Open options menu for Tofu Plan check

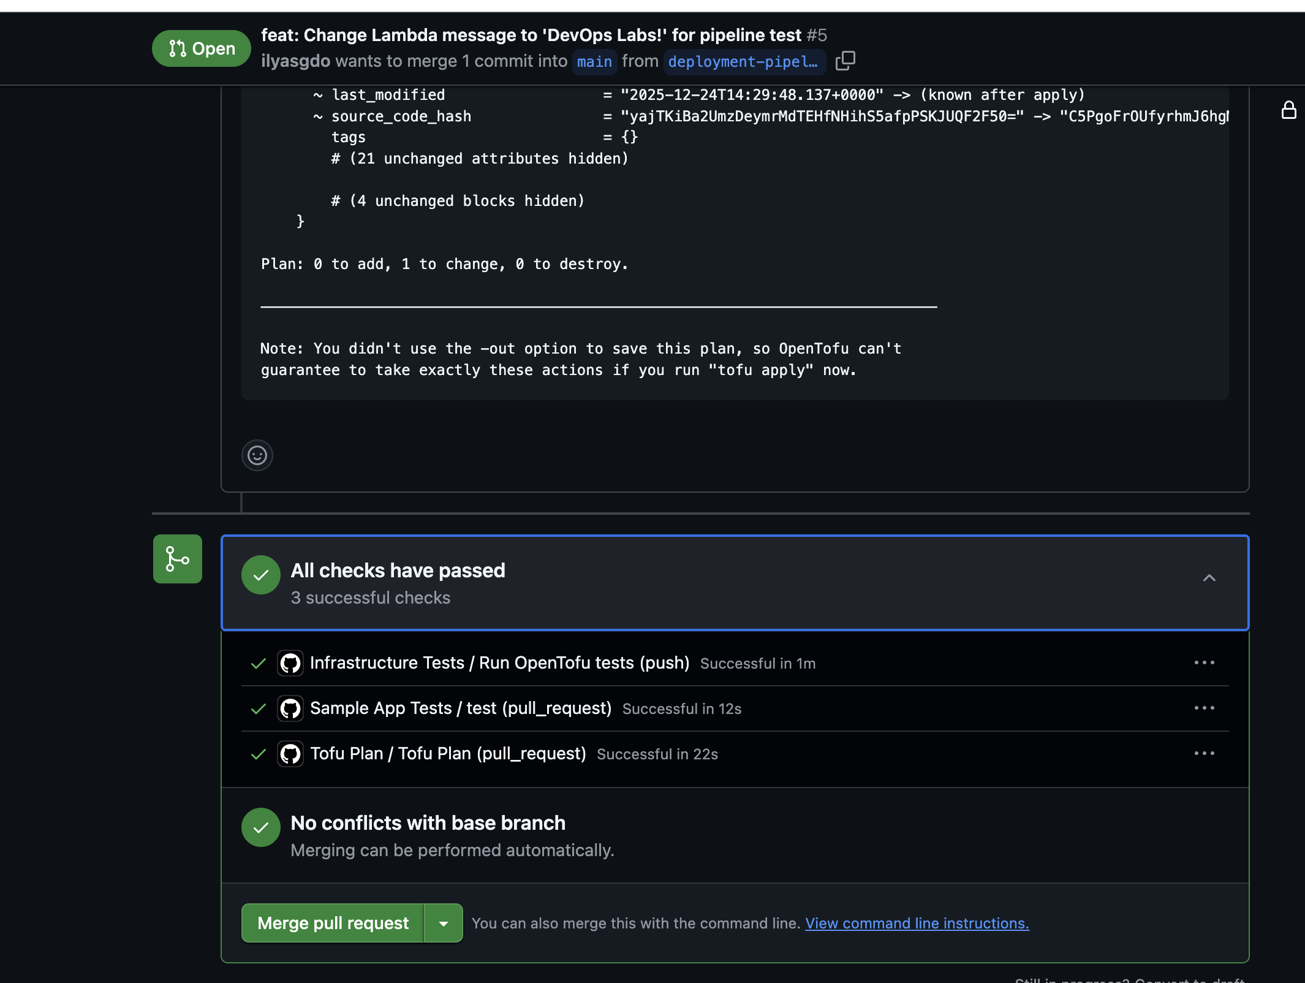click(1204, 753)
